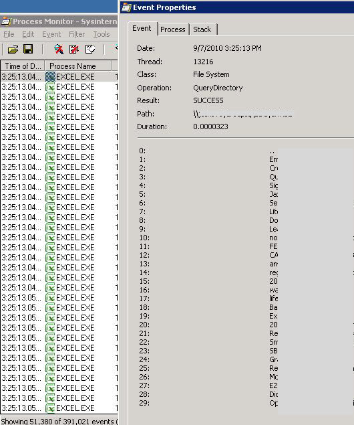Click the class value File System
This screenshot has height=425, width=354.
point(211,74)
